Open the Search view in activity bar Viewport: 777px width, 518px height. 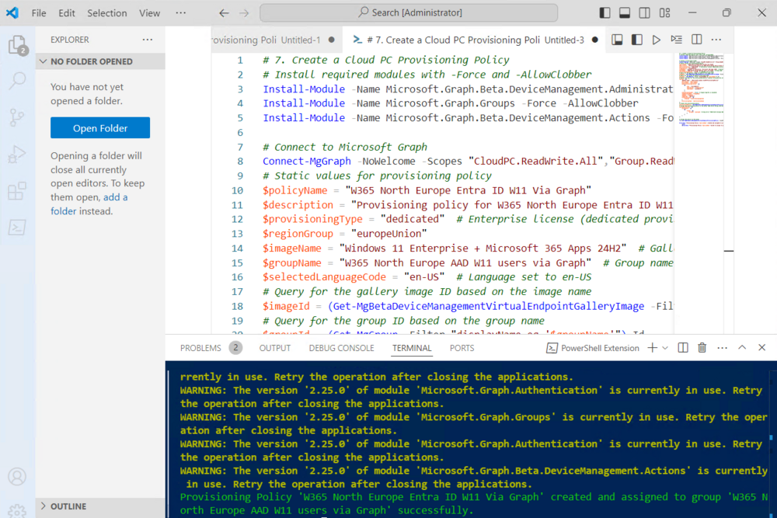tap(17, 81)
